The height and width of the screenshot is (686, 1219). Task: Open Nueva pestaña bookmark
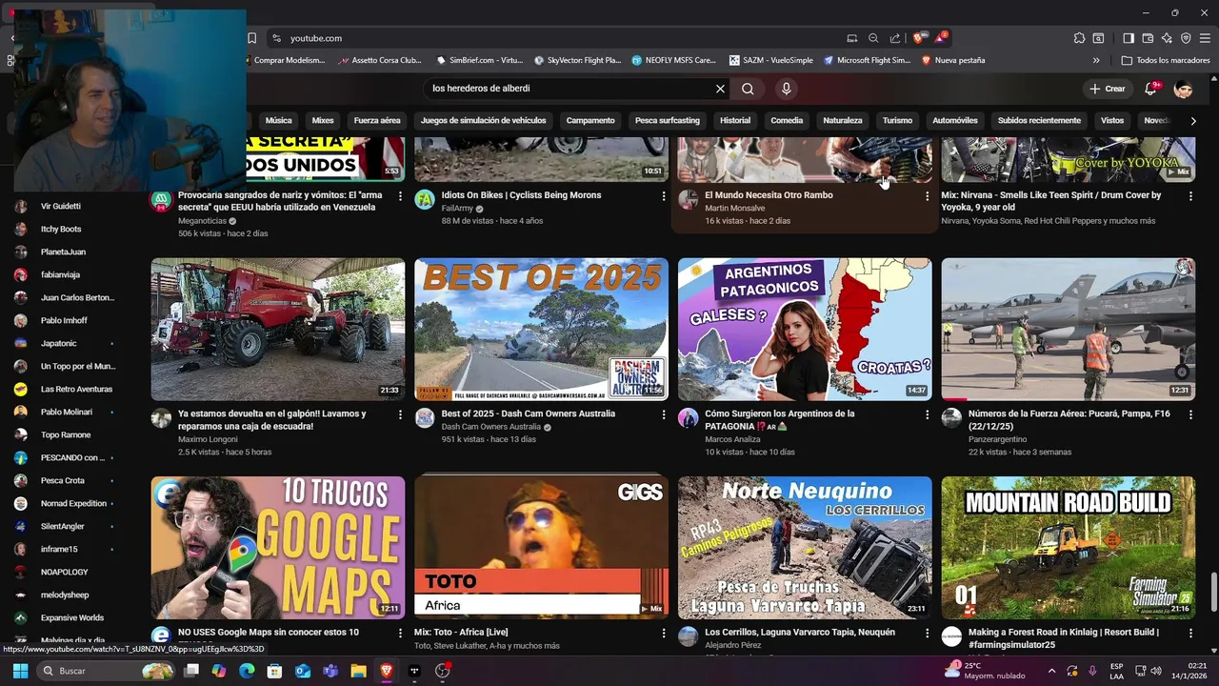coord(953,60)
